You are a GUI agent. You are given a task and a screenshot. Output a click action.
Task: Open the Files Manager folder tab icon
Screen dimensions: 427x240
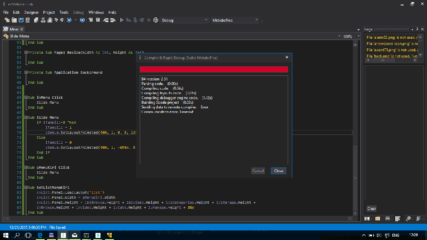click(377, 218)
